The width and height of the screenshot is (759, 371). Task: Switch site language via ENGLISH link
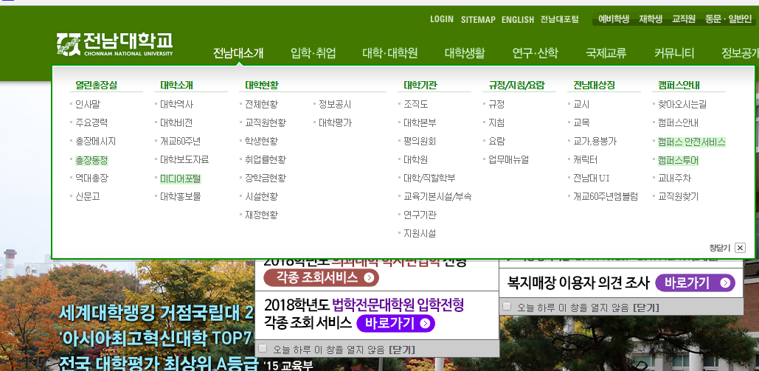(517, 19)
